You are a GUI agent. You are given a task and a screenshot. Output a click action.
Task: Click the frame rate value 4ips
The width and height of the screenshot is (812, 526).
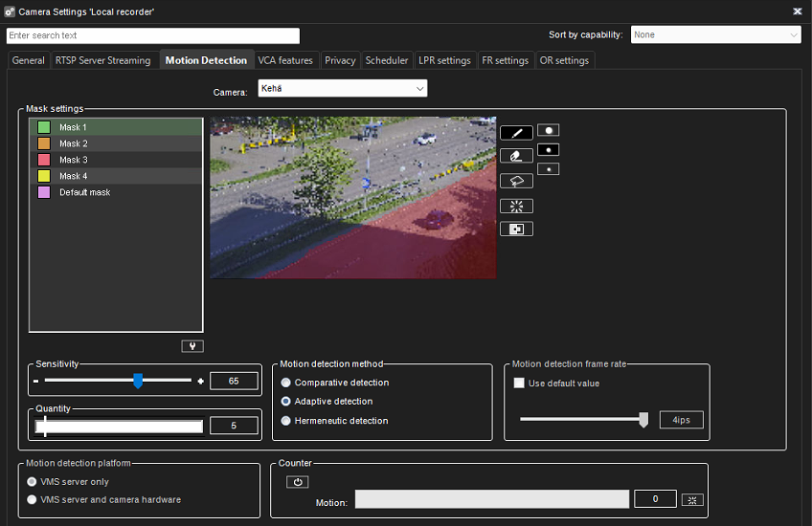682,420
